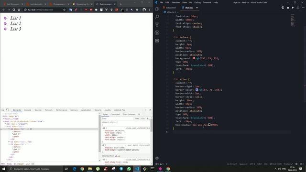Collapse the third li node containing List 3
The image size is (306, 172).
(x=9, y=144)
